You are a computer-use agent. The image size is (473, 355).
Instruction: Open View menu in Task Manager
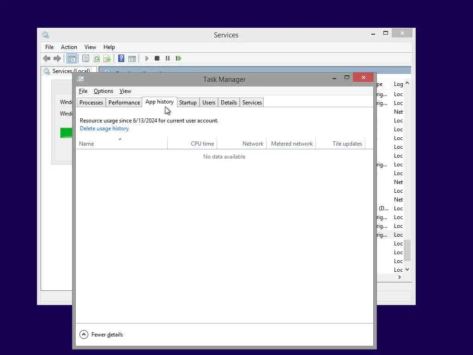pos(125,91)
